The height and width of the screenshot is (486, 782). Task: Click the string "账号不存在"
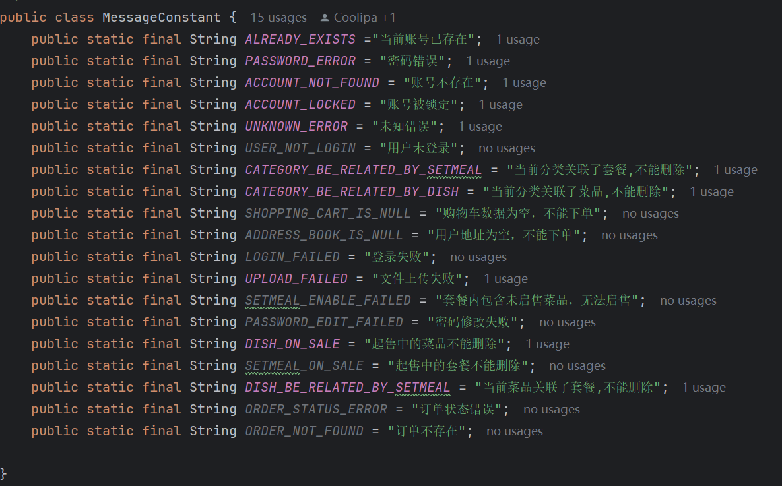[x=442, y=82]
